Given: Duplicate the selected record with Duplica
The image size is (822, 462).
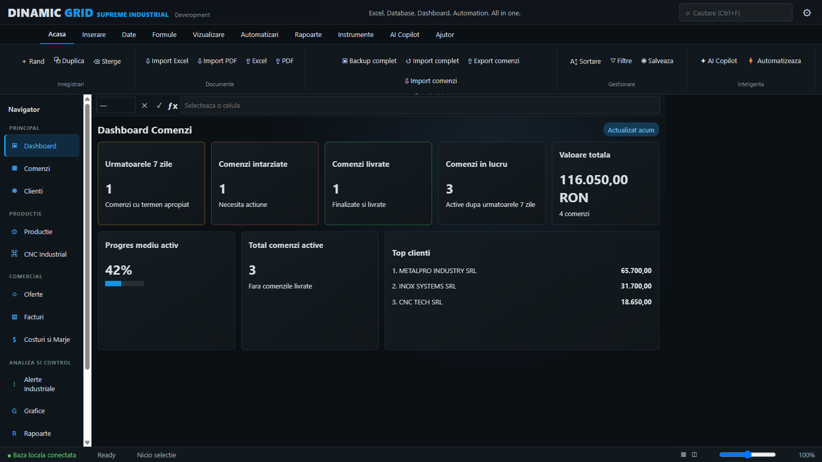Looking at the screenshot, I should click(x=69, y=61).
